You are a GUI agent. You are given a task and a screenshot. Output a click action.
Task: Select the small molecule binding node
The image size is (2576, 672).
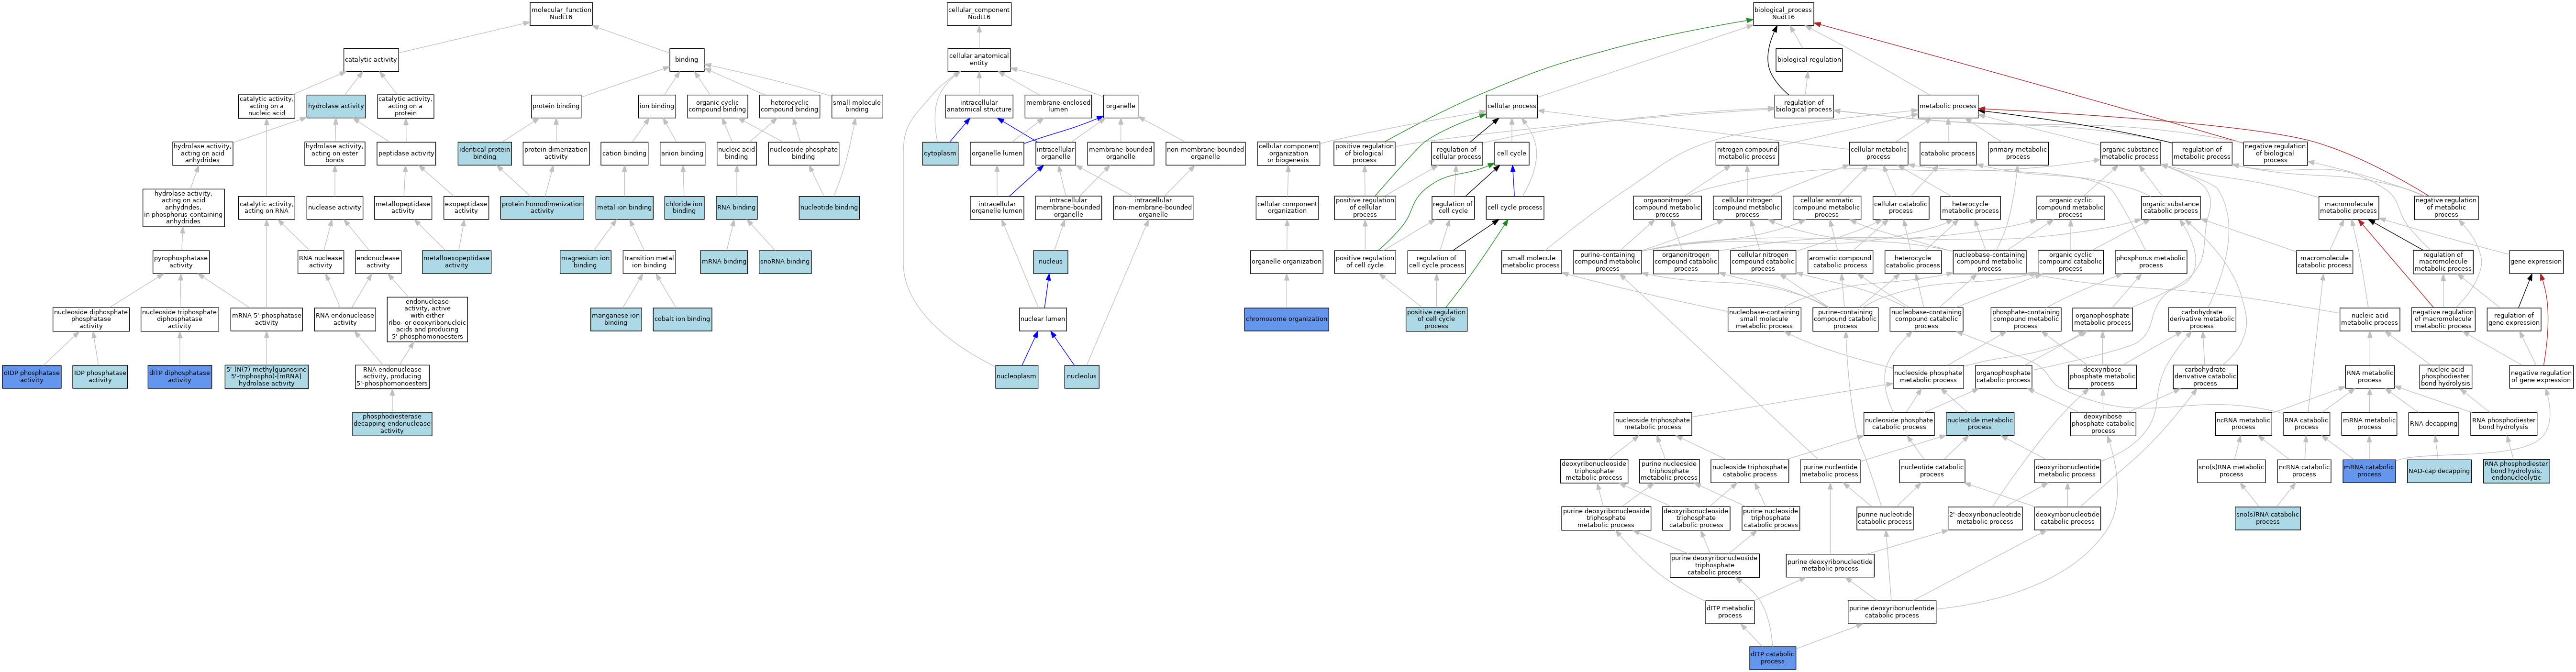[x=857, y=106]
